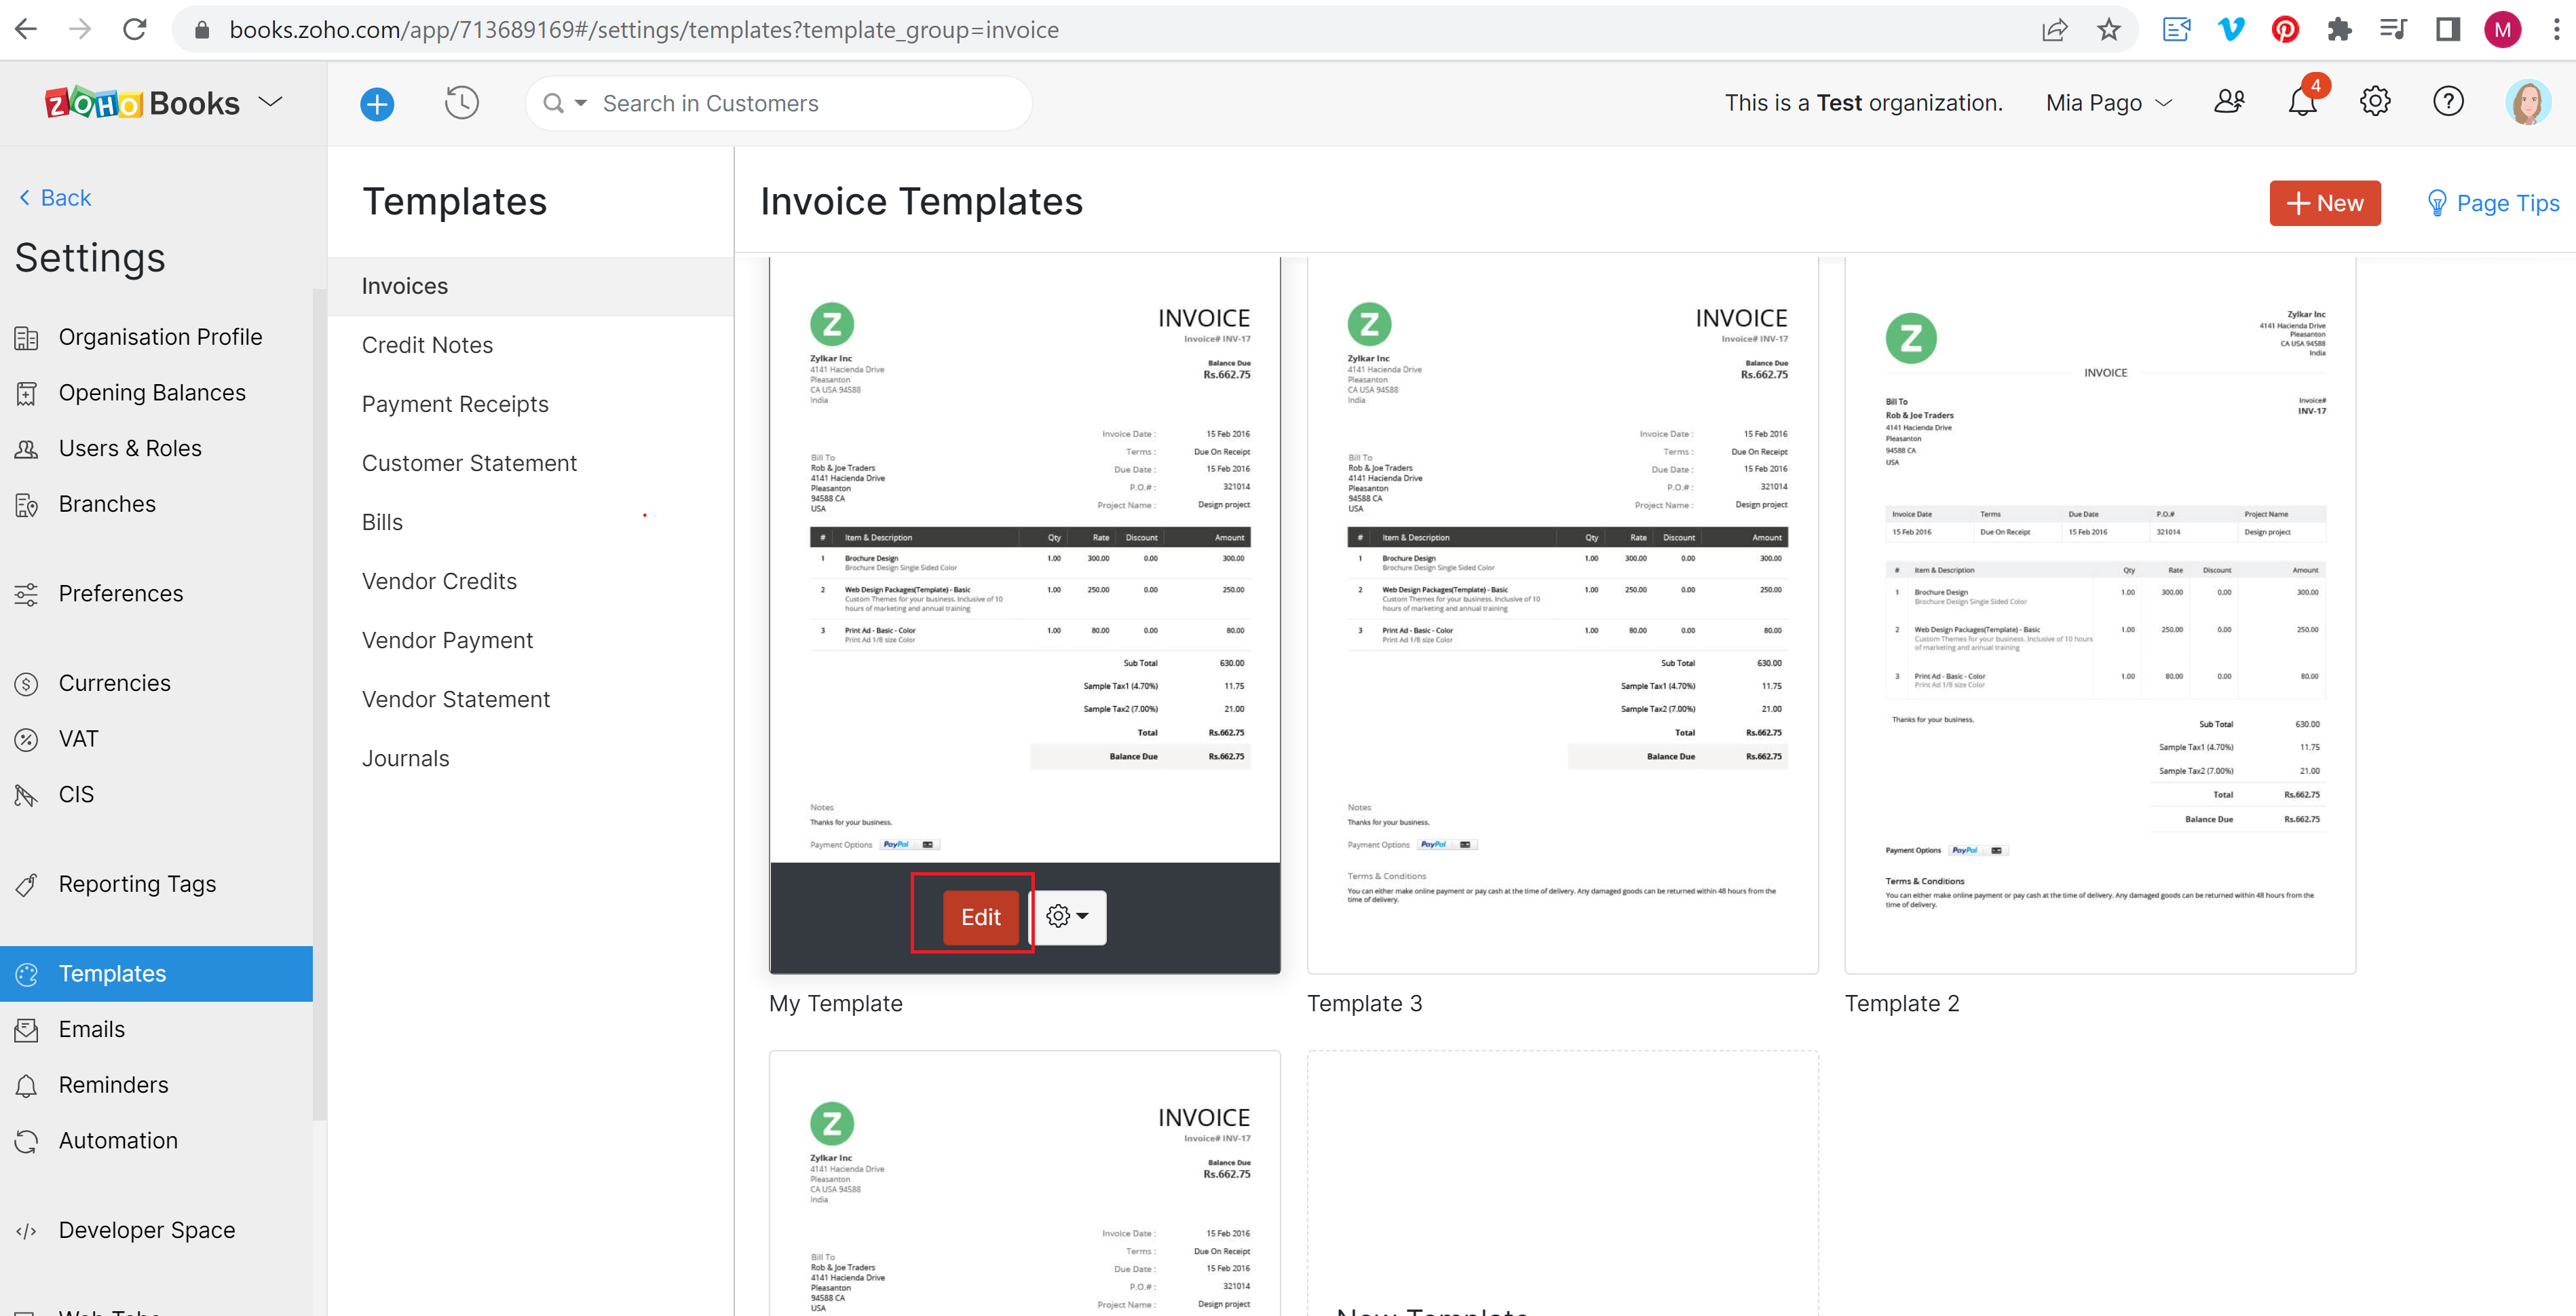Click the blue quick create plus icon

[x=377, y=103]
